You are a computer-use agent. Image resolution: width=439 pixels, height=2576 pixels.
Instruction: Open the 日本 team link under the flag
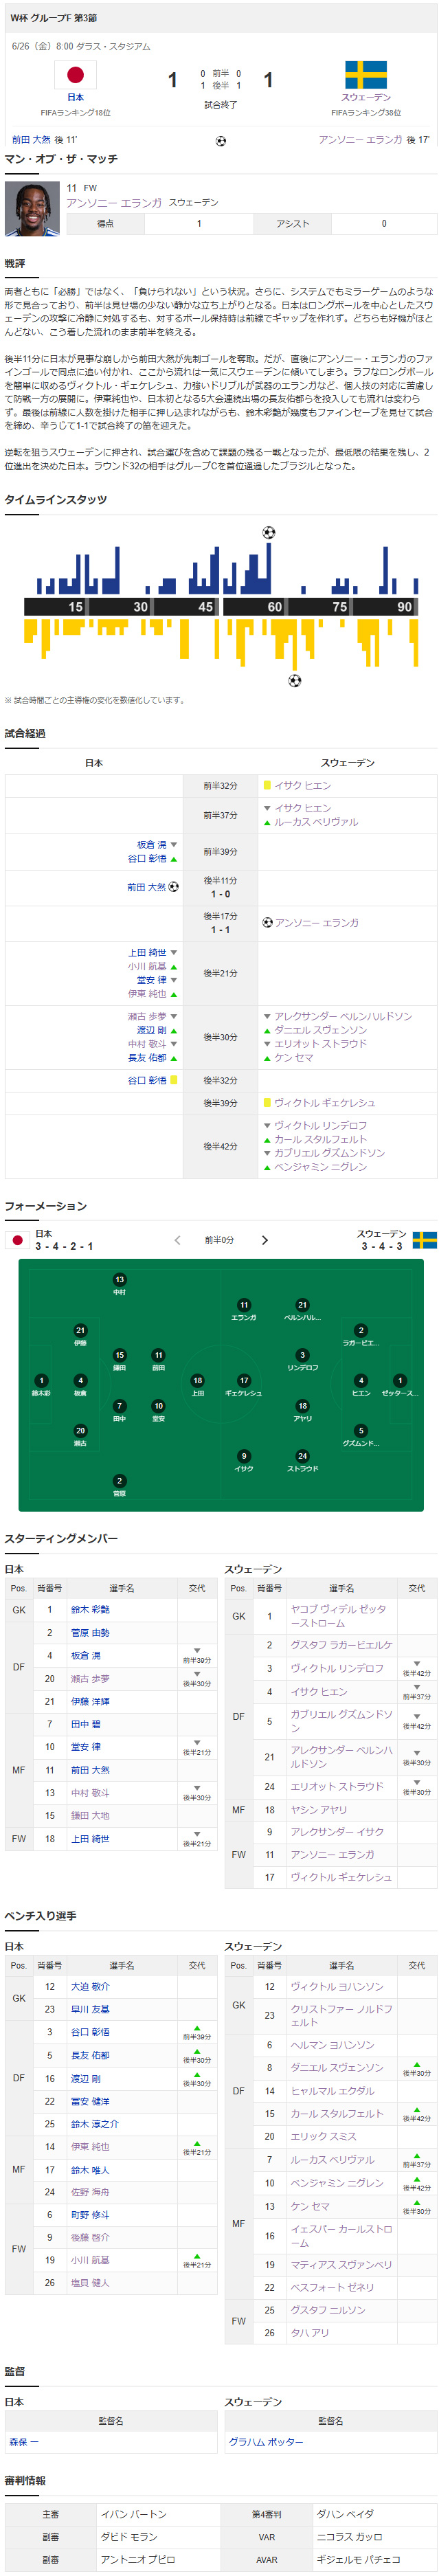click(76, 98)
